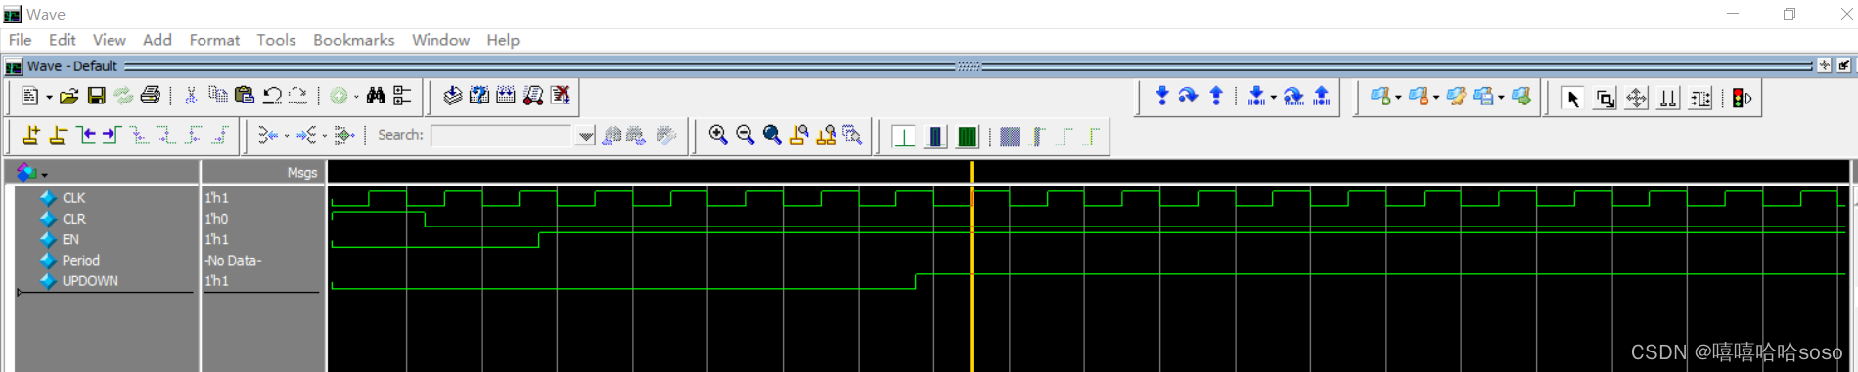Screen dimensions: 1858x372
Task: Zoom in on active cursor icon
Action: (798, 135)
